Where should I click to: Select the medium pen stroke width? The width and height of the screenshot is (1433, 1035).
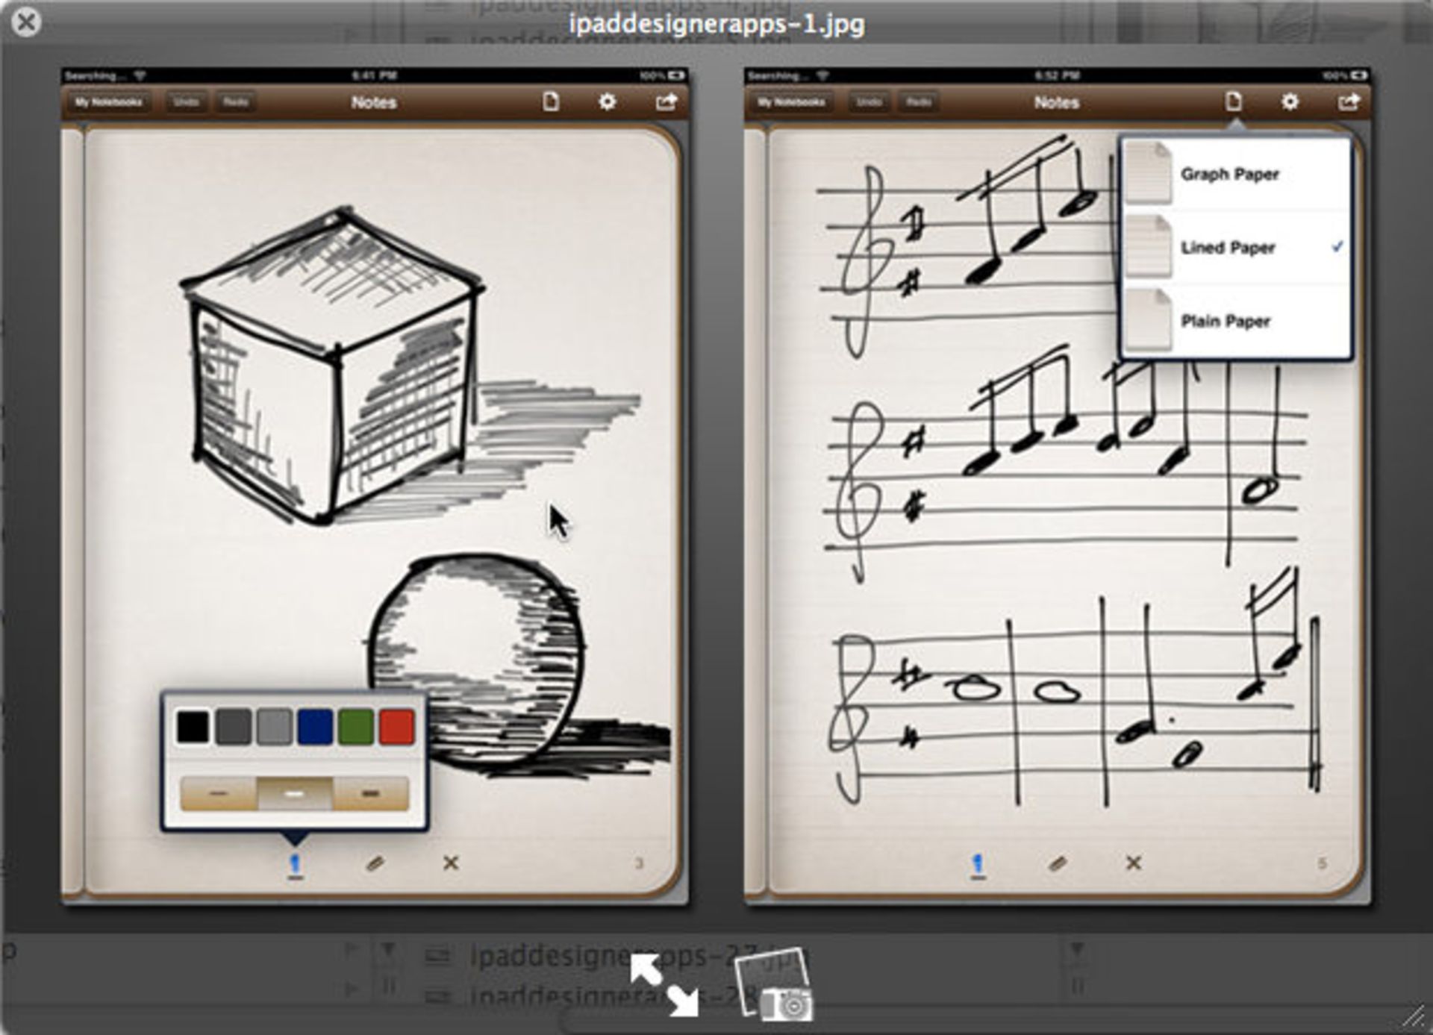click(x=295, y=793)
